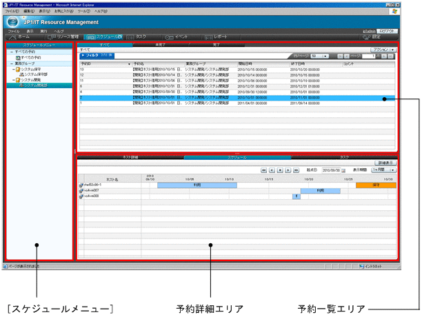The width and height of the screenshot is (422, 317).
Task: Select the reservation row with ID 13
Action: (x=237, y=70)
